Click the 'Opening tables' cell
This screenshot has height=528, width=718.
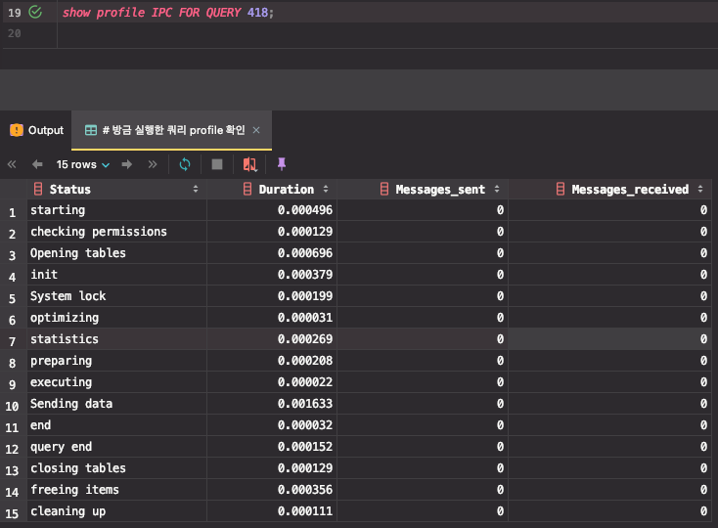(116, 253)
